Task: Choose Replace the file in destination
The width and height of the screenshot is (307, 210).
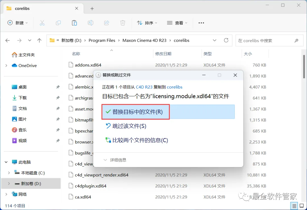Action: pyautogui.click(x=168, y=112)
